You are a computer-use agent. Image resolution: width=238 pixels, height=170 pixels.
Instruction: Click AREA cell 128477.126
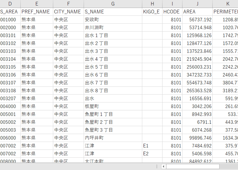click(x=197, y=43)
